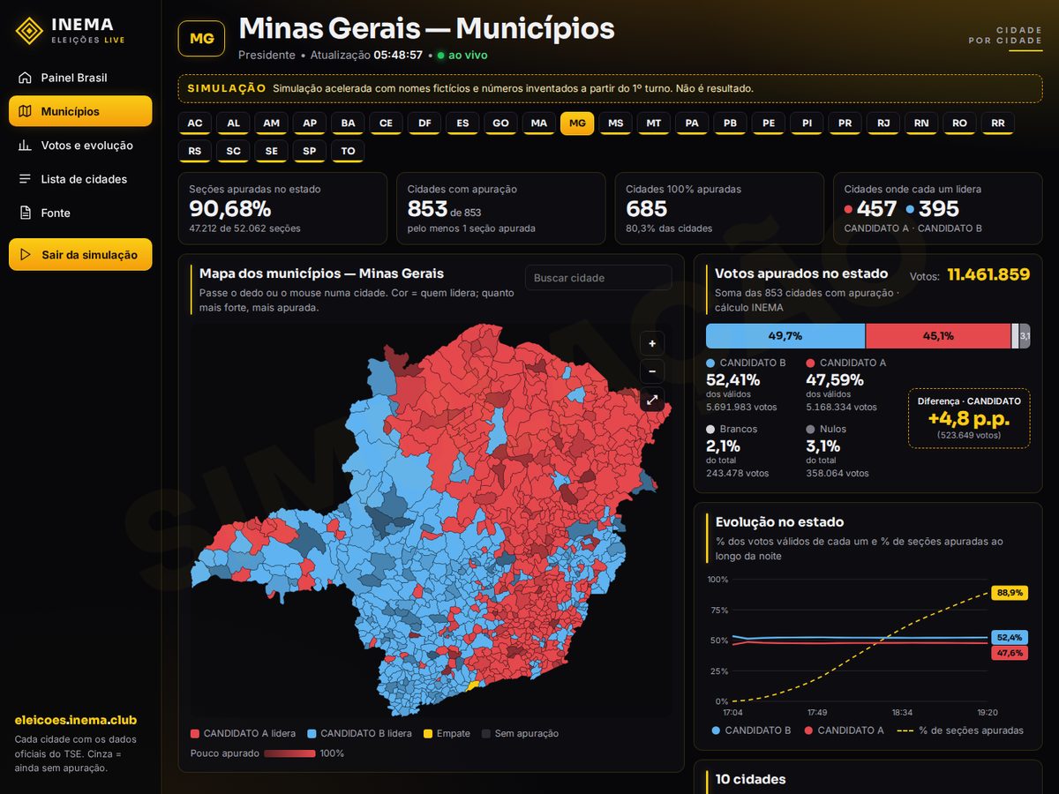Select the MA state tab
The image size is (1059, 794).
(539, 124)
